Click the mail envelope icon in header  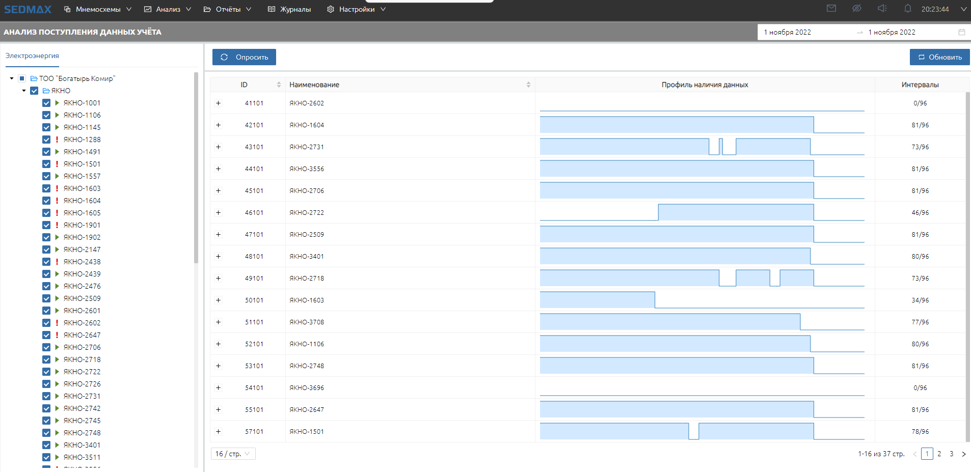[x=831, y=9]
